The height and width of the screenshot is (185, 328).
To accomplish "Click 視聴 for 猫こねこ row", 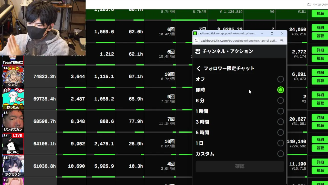I will click(320, 148).
